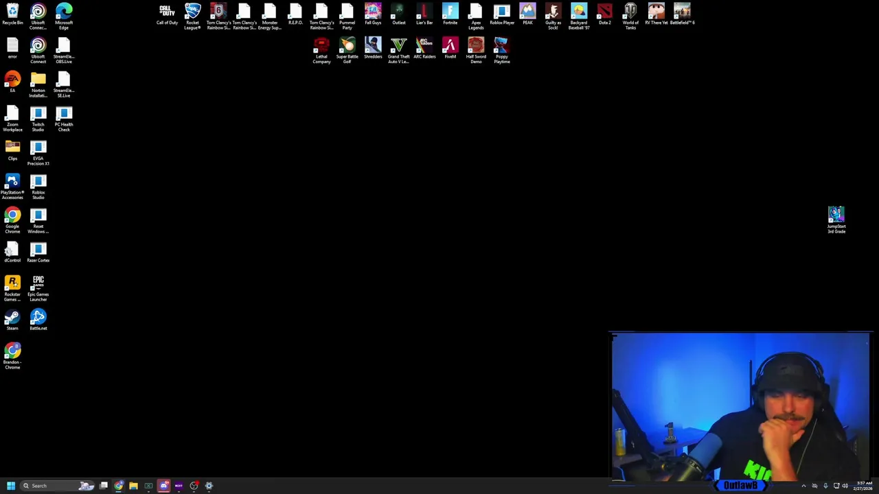The height and width of the screenshot is (494, 879).
Task: Select the Reset Windows shortcut
Action: pos(38,221)
